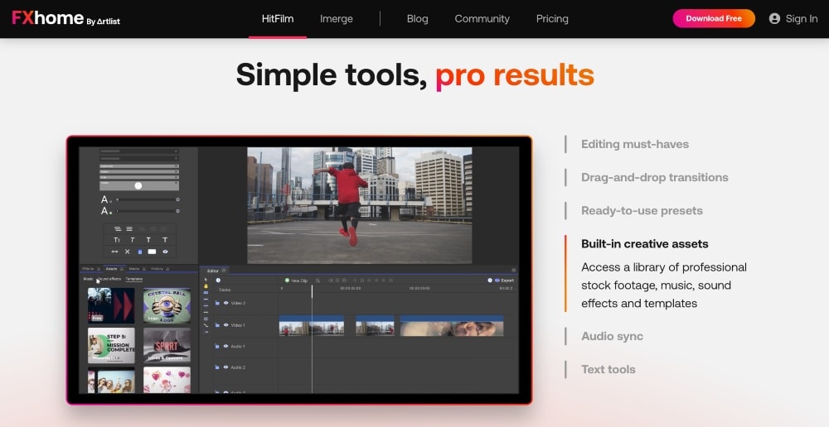Click the green New Clip icon
Screen dimensions: 829x427
point(287,281)
